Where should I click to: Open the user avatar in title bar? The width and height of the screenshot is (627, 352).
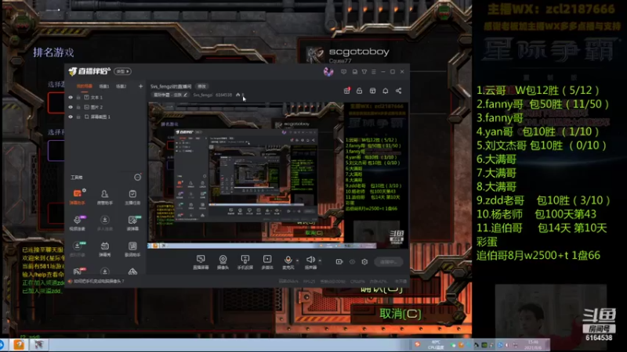click(x=328, y=72)
